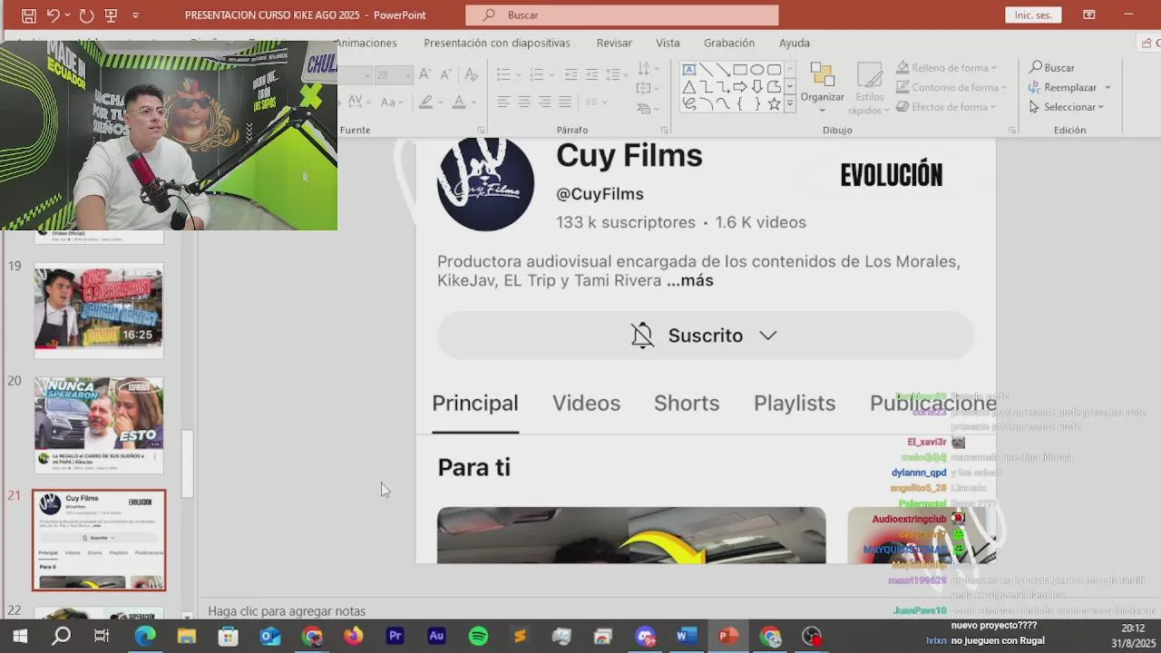Click the Save icon in the title bar
1161x653 pixels.
coord(29,15)
